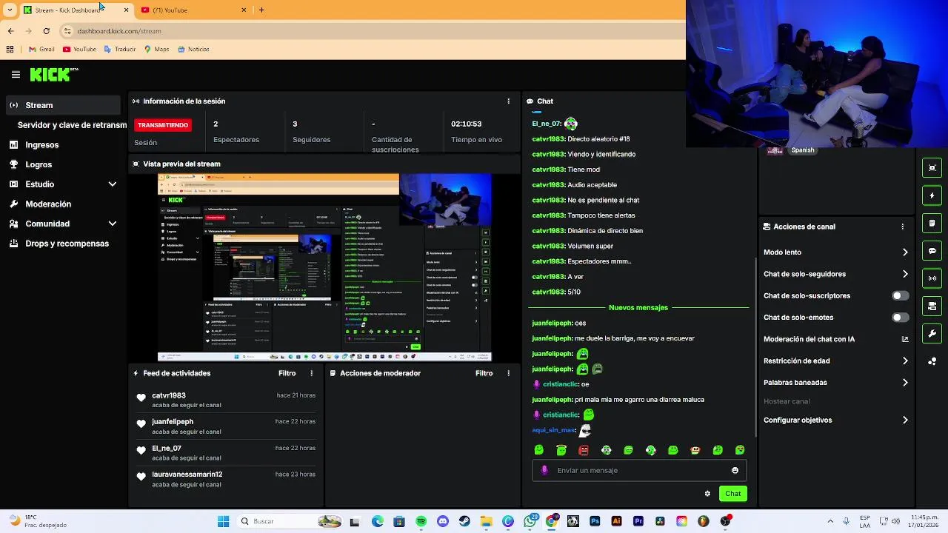This screenshot has height=533, width=948.
Task: Open the Noticias bookmark
Action: pyautogui.click(x=193, y=50)
